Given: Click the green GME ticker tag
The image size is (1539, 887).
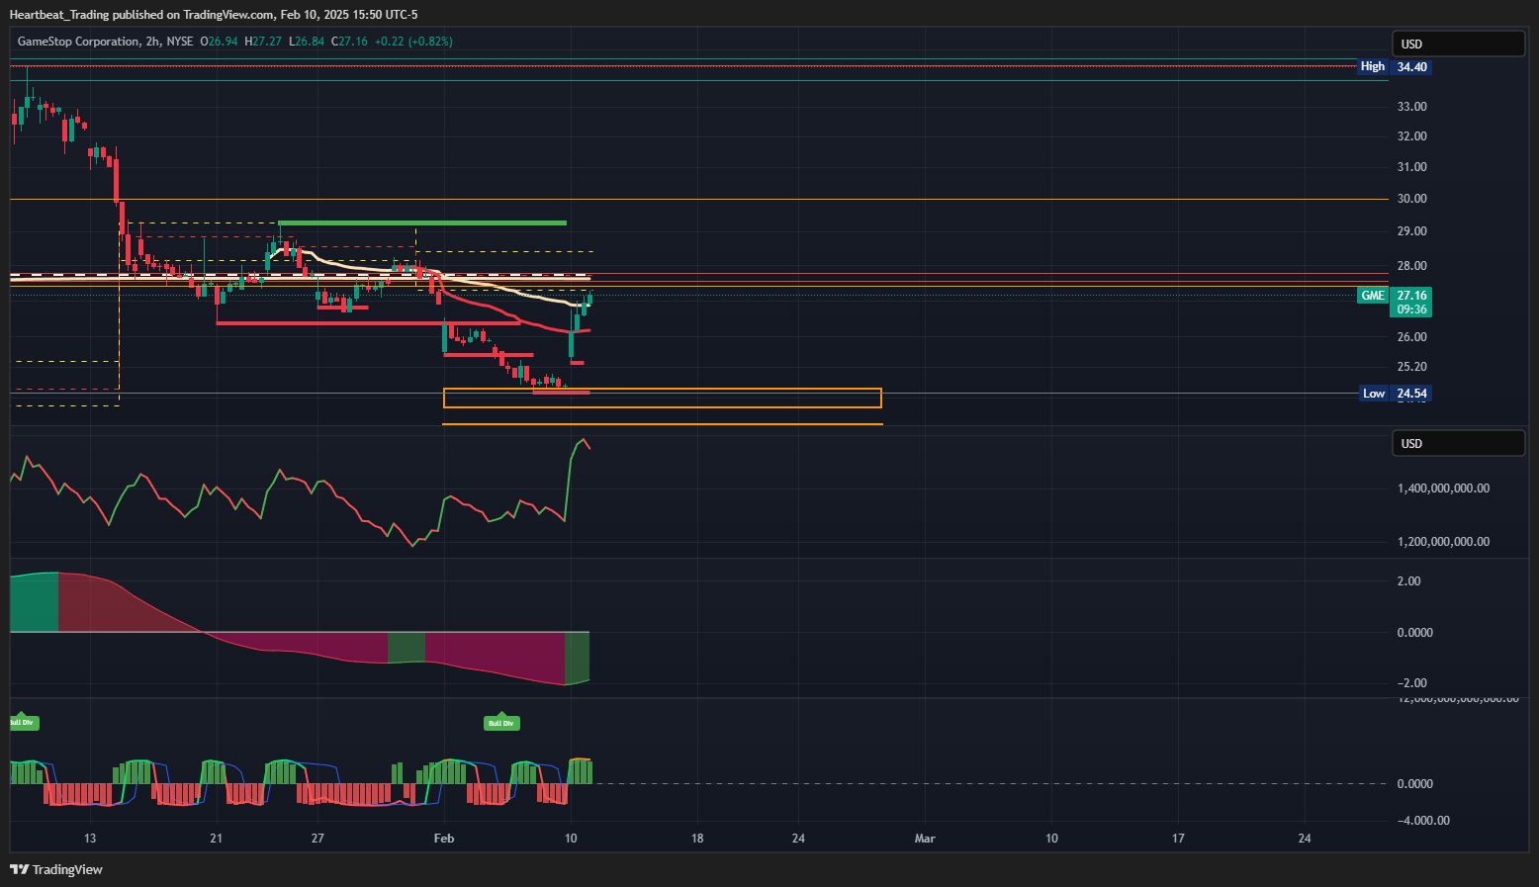Looking at the screenshot, I should (1373, 296).
